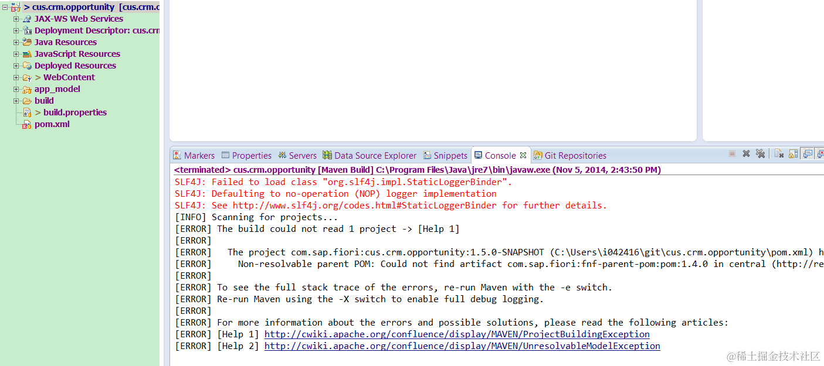
Task: Open the Data Source Explorer tab
Action: [369, 155]
